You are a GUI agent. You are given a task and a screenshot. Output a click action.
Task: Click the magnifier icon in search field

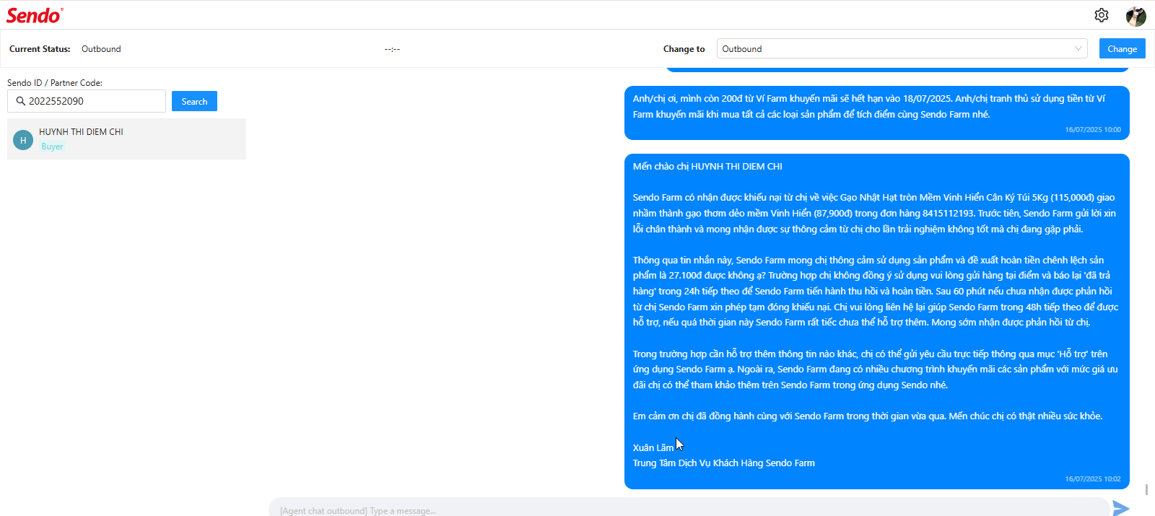[20, 101]
